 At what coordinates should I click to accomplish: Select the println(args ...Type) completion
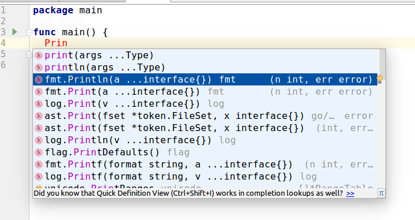205,68
